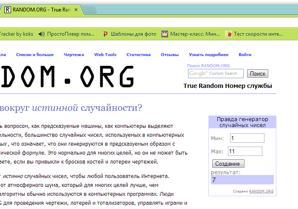Open the Статистика menu
The width and height of the screenshot is (298, 209).
pyautogui.click(x=138, y=54)
